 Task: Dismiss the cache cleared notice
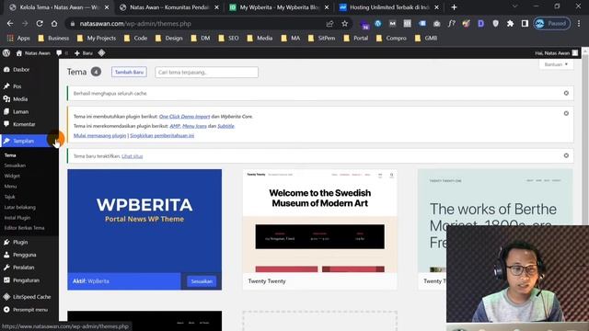click(x=566, y=93)
